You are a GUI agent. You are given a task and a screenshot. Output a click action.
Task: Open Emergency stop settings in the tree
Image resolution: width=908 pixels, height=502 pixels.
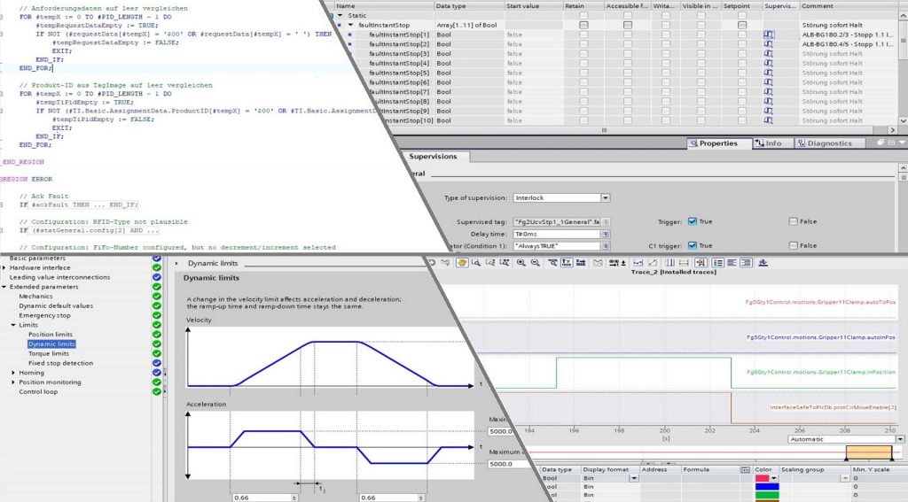tap(44, 315)
